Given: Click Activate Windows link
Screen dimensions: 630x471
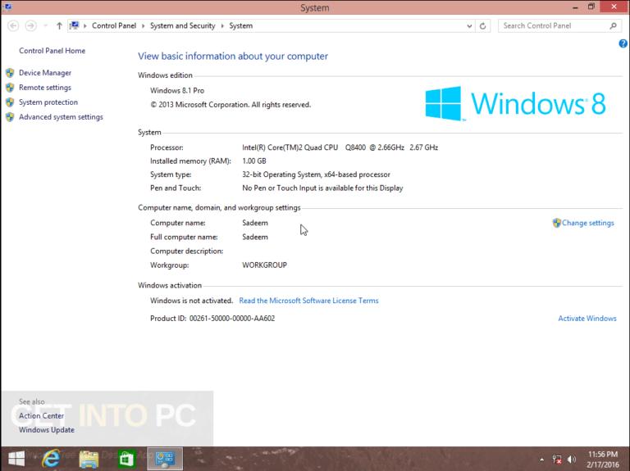Looking at the screenshot, I should 587,319.
